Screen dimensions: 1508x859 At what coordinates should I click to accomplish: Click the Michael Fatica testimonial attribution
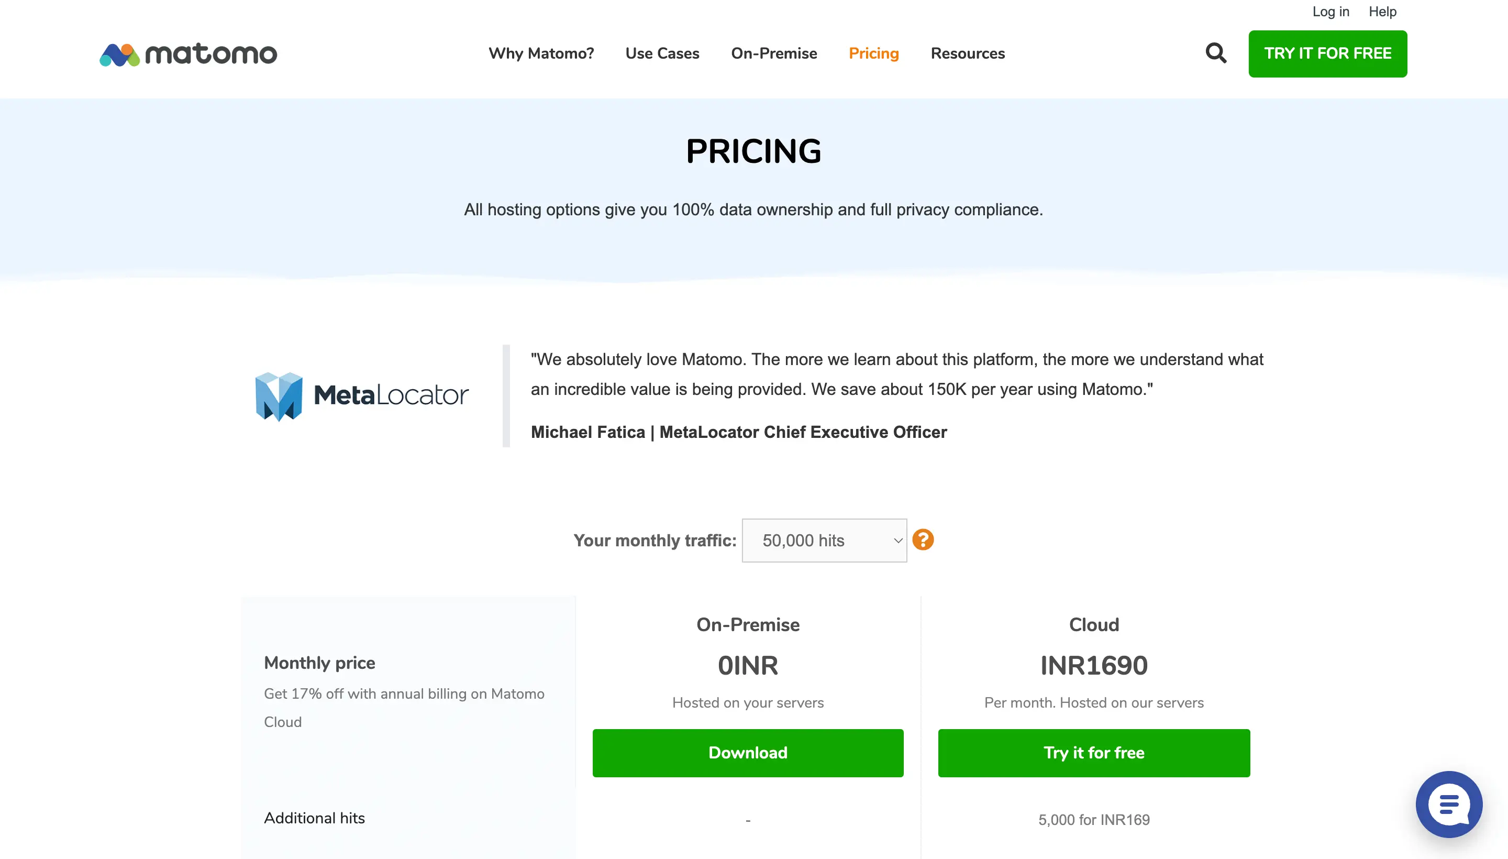coord(738,432)
